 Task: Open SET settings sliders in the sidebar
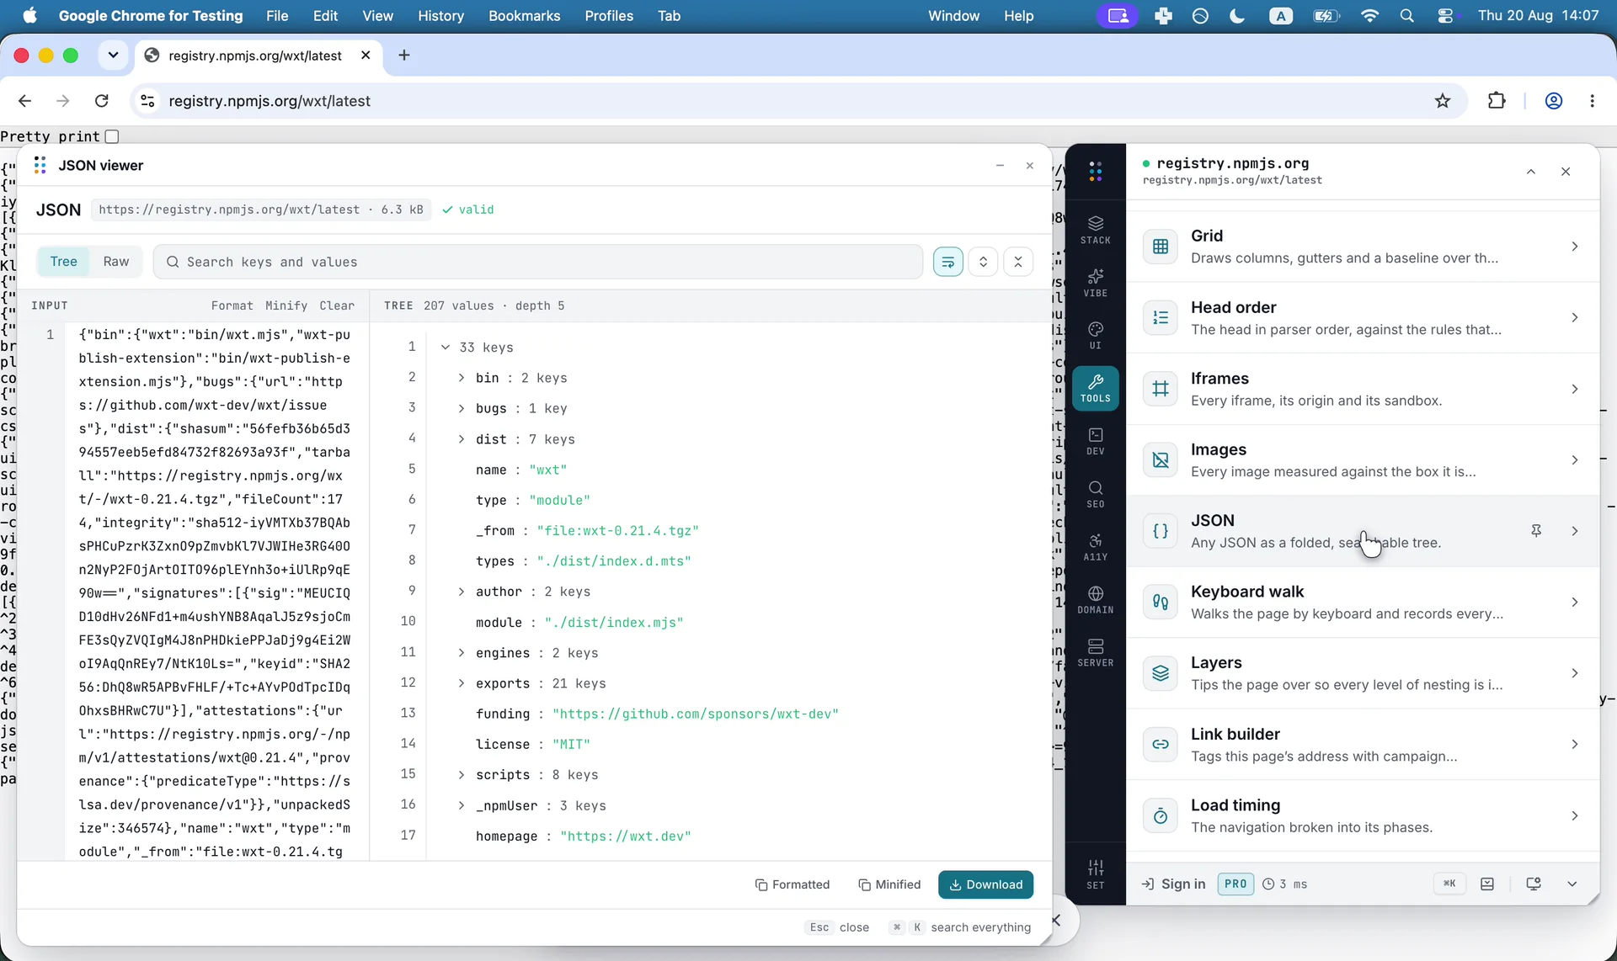click(1095, 874)
